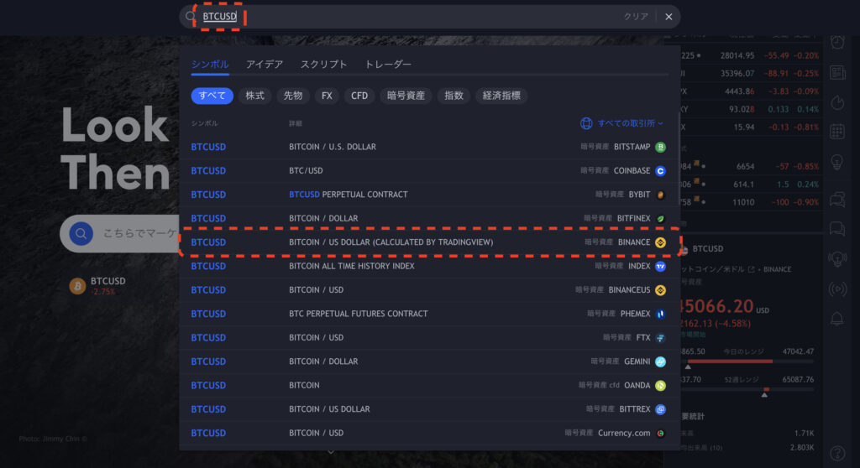Filter results by 先物
Viewport: 860px width, 468px height.
(x=293, y=96)
